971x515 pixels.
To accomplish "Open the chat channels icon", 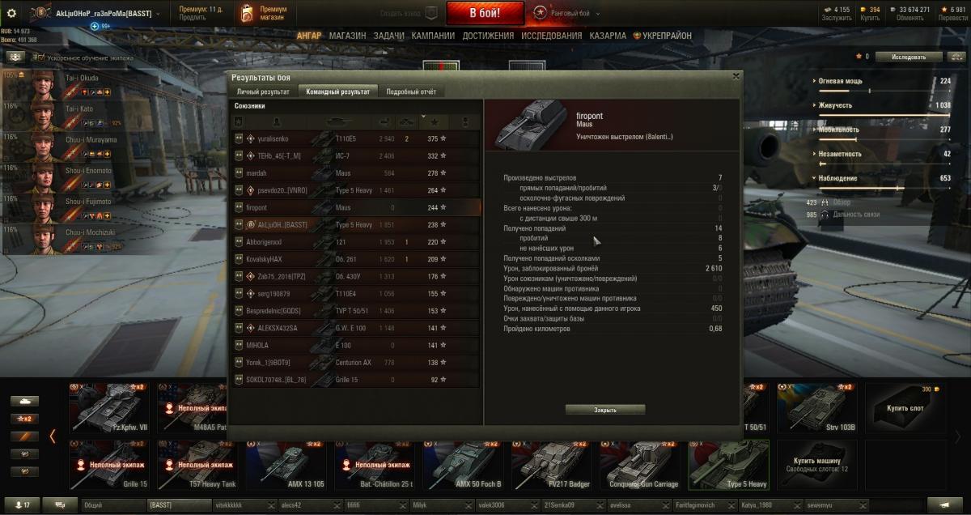I will click(x=61, y=504).
